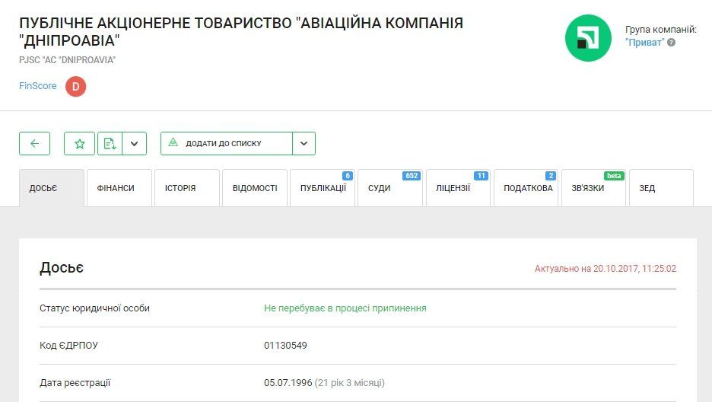Click the green Privat group logo
This screenshot has width=712, height=402.
588,38
